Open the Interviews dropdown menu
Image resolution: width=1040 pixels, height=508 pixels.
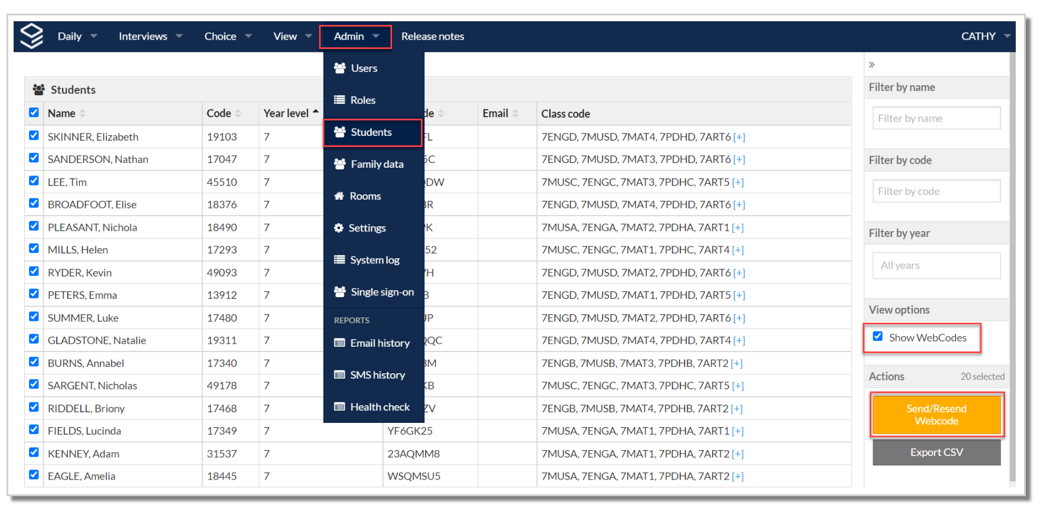click(151, 36)
